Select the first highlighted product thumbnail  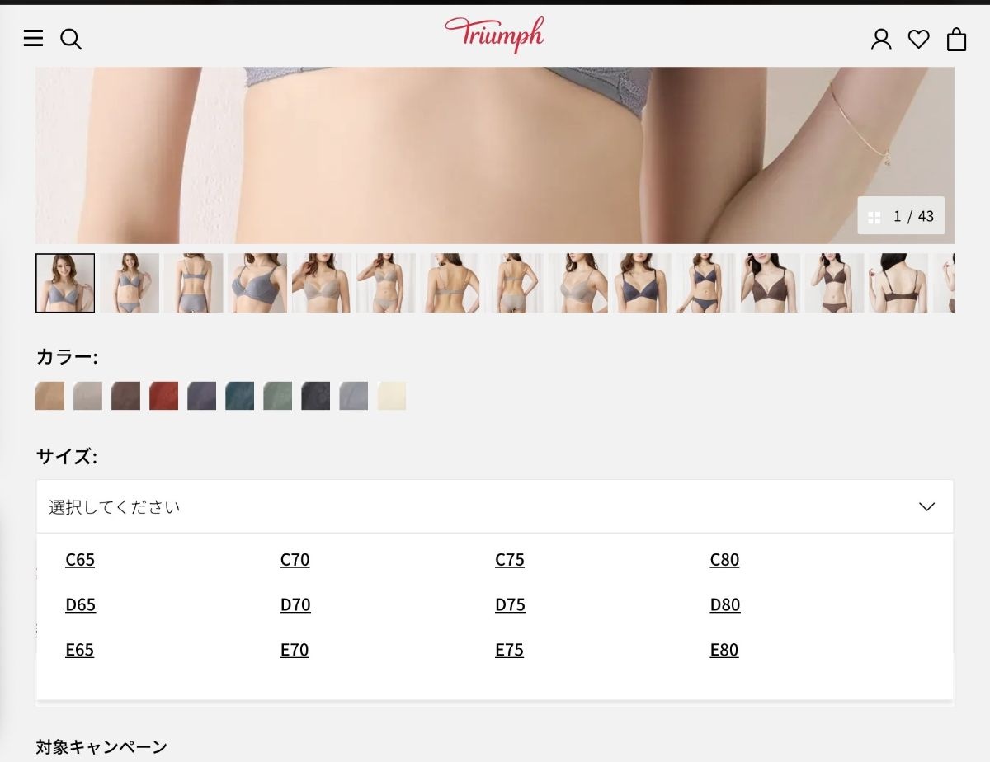tap(65, 283)
